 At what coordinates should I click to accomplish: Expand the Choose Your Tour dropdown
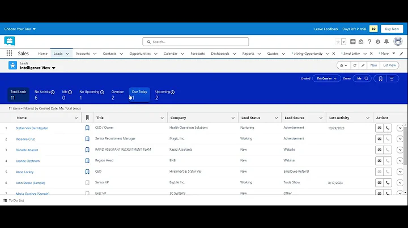click(20, 29)
